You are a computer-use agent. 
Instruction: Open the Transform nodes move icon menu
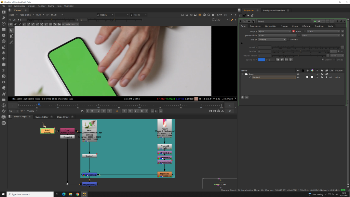click(x=3, y=59)
